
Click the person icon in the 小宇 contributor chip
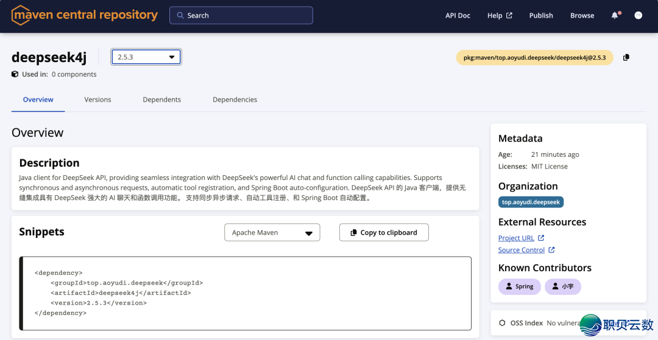pyautogui.click(x=555, y=286)
